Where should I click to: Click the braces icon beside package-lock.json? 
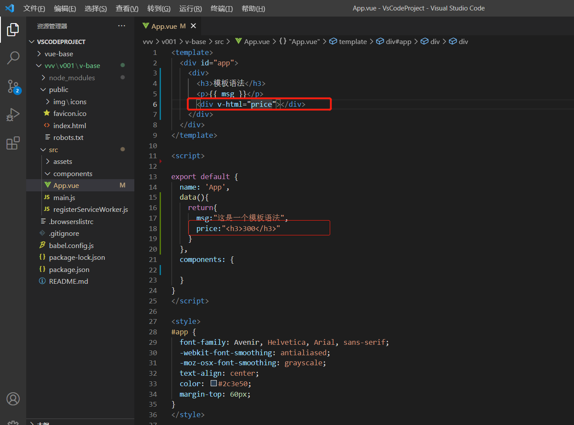tap(42, 257)
